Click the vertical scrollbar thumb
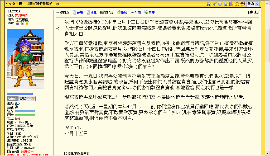This screenshot has width=270, height=156. tap(267, 45)
